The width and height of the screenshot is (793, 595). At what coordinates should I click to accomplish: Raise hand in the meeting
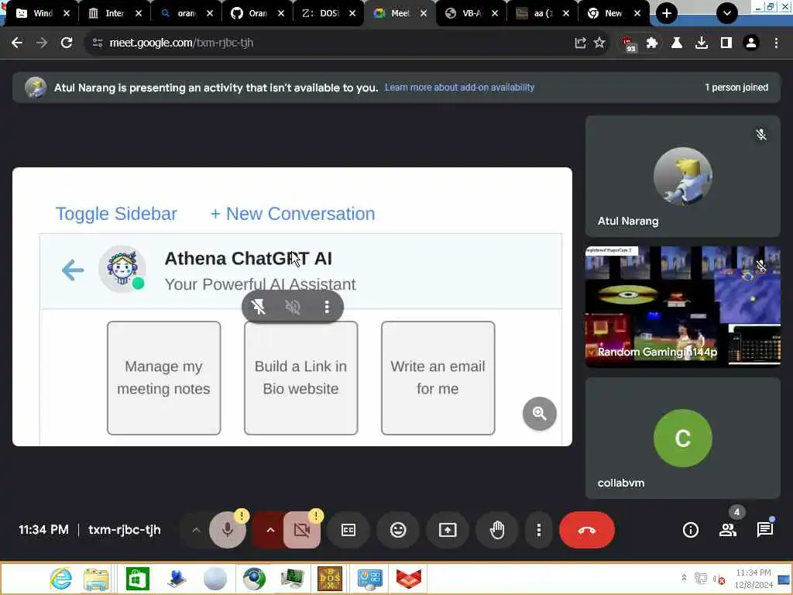click(x=497, y=530)
